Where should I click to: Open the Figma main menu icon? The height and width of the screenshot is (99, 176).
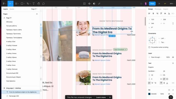coord(4,4)
